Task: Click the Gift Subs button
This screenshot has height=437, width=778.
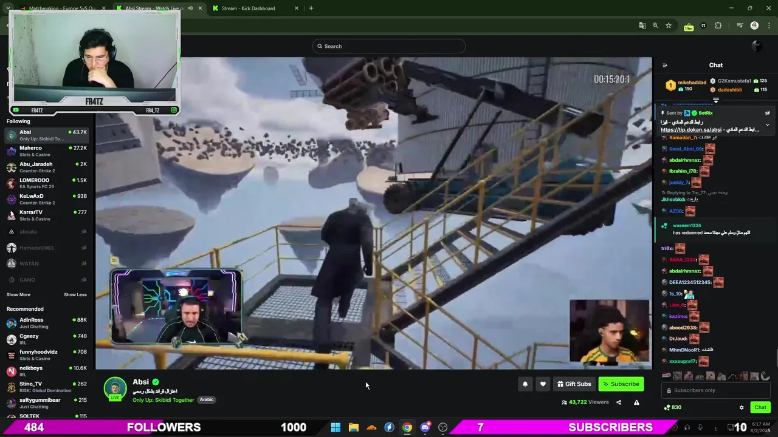Action: pyautogui.click(x=574, y=384)
